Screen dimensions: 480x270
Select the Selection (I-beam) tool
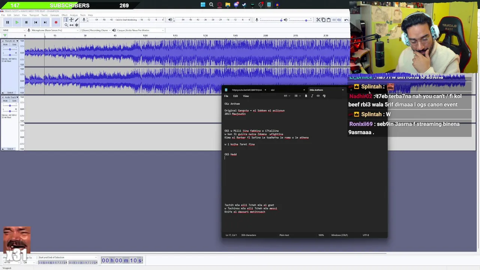click(66, 20)
